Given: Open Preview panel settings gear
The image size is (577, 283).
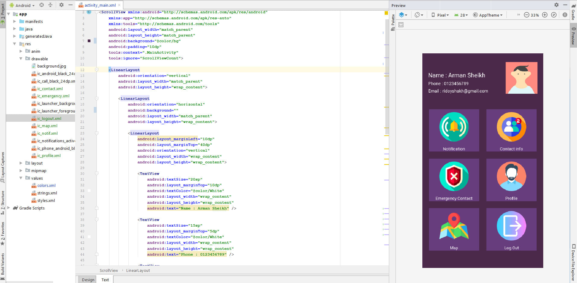Looking at the screenshot, I should (x=557, y=5).
